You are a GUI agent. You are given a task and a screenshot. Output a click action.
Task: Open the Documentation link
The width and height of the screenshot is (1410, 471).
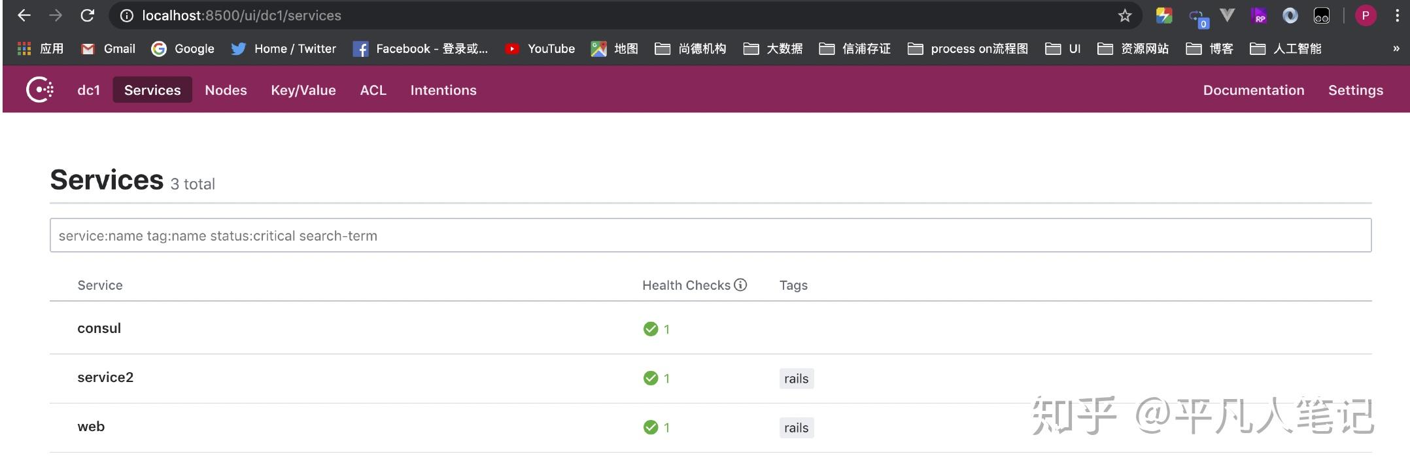pos(1253,90)
